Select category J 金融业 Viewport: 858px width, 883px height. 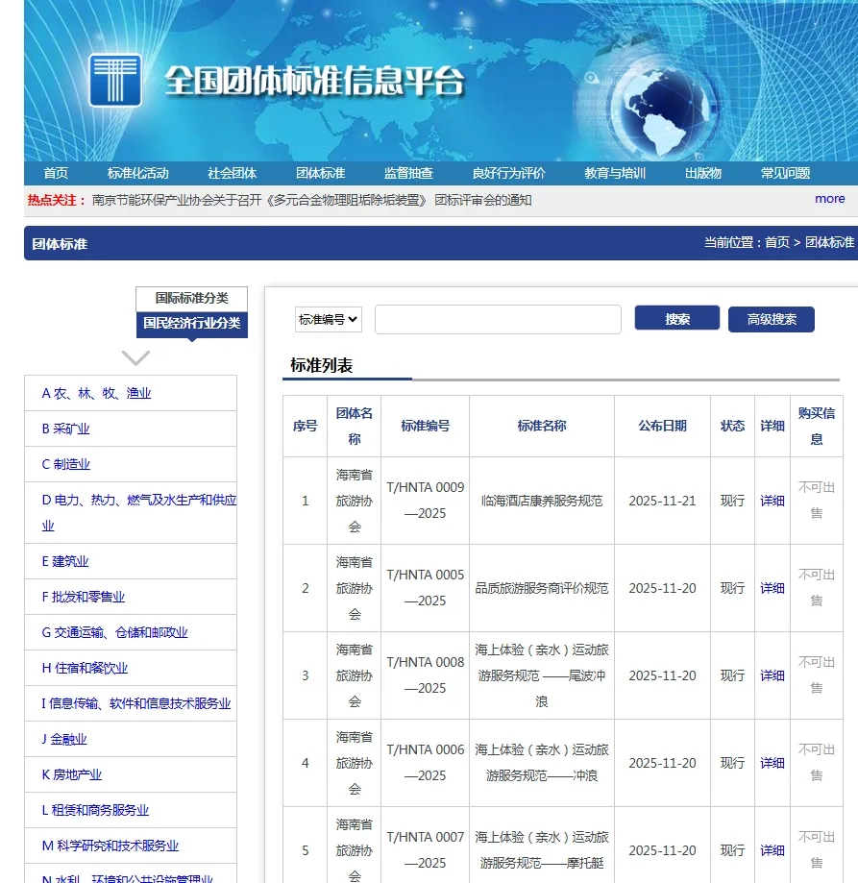pyautogui.click(x=64, y=739)
